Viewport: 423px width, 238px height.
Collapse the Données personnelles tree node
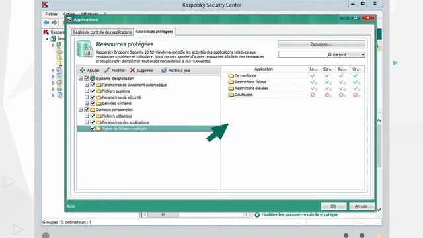(x=81, y=110)
